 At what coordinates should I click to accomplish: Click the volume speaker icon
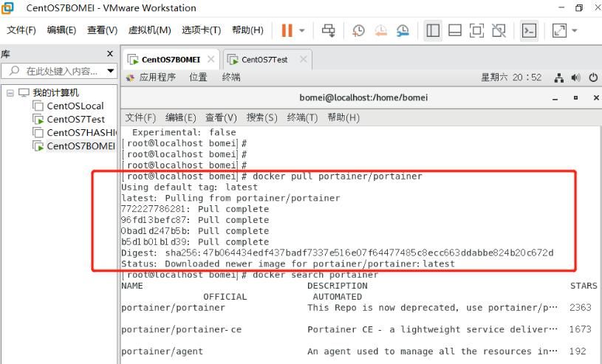tap(576, 78)
